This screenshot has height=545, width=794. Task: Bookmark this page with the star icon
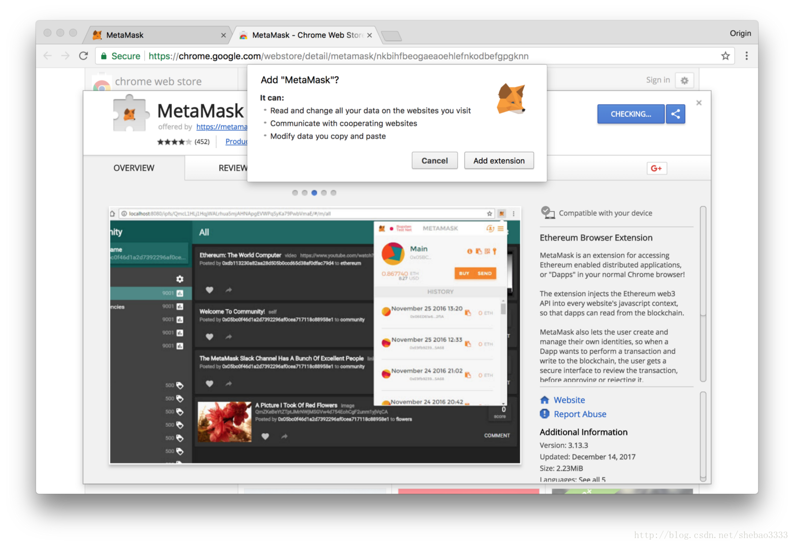(x=726, y=56)
